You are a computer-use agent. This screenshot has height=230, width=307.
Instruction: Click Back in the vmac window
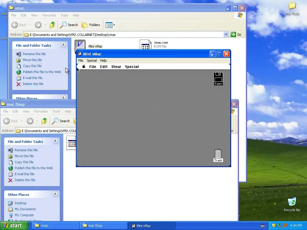coord(19,25)
